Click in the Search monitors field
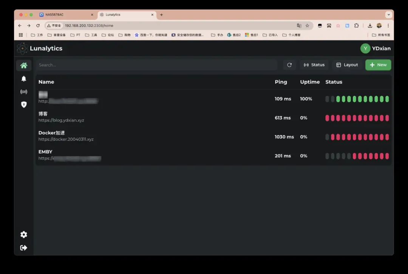 point(157,65)
